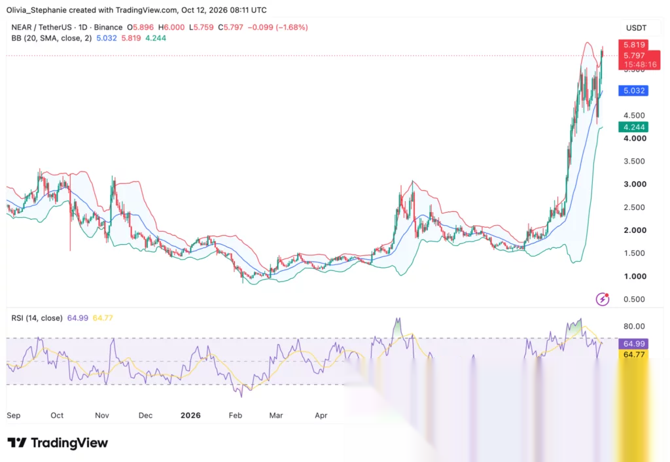Click the Apr label on time axis
This screenshot has width=670, height=462.
(x=321, y=416)
